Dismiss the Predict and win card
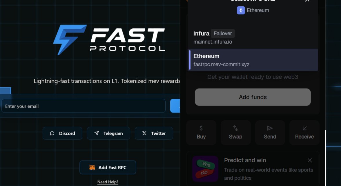The width and height of the screenshot is (341, 186). point(310,160)
